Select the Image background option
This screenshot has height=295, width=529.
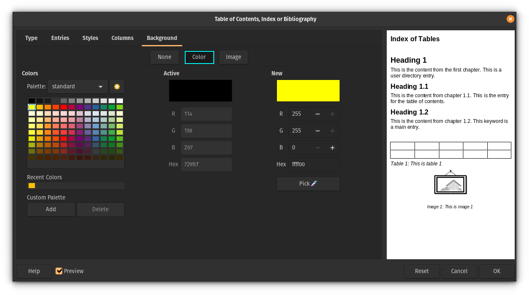click(x=234, y=57)
